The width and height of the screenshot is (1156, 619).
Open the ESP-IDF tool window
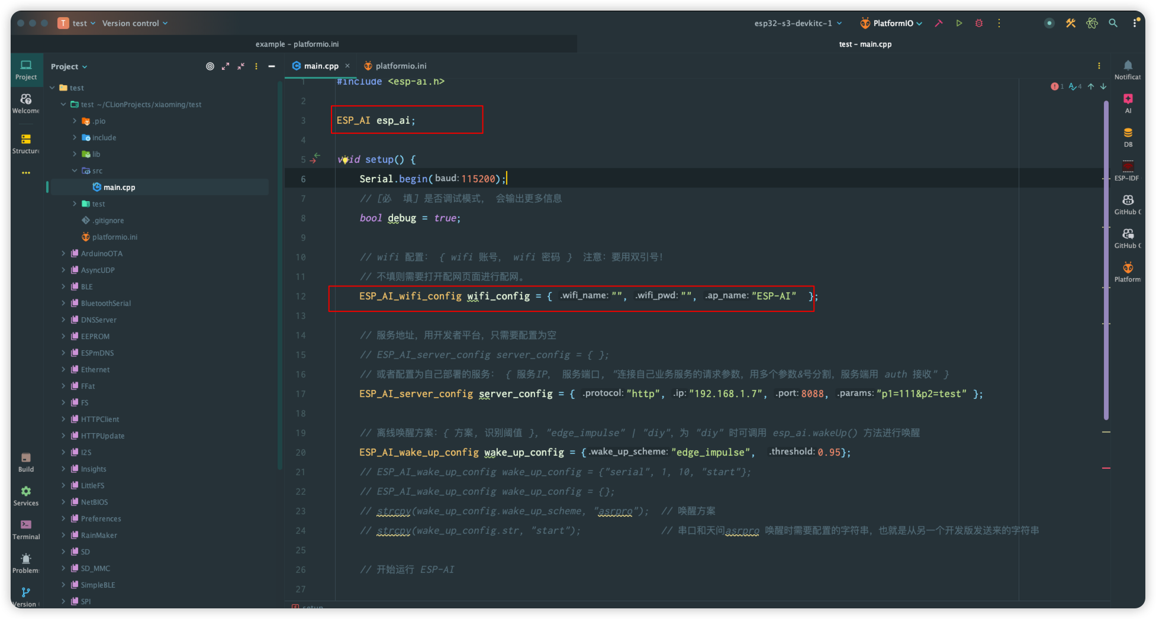point(1128,170)
